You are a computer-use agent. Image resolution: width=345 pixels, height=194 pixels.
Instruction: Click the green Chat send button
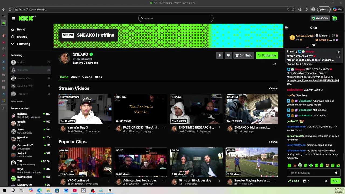tap(336, 181)
